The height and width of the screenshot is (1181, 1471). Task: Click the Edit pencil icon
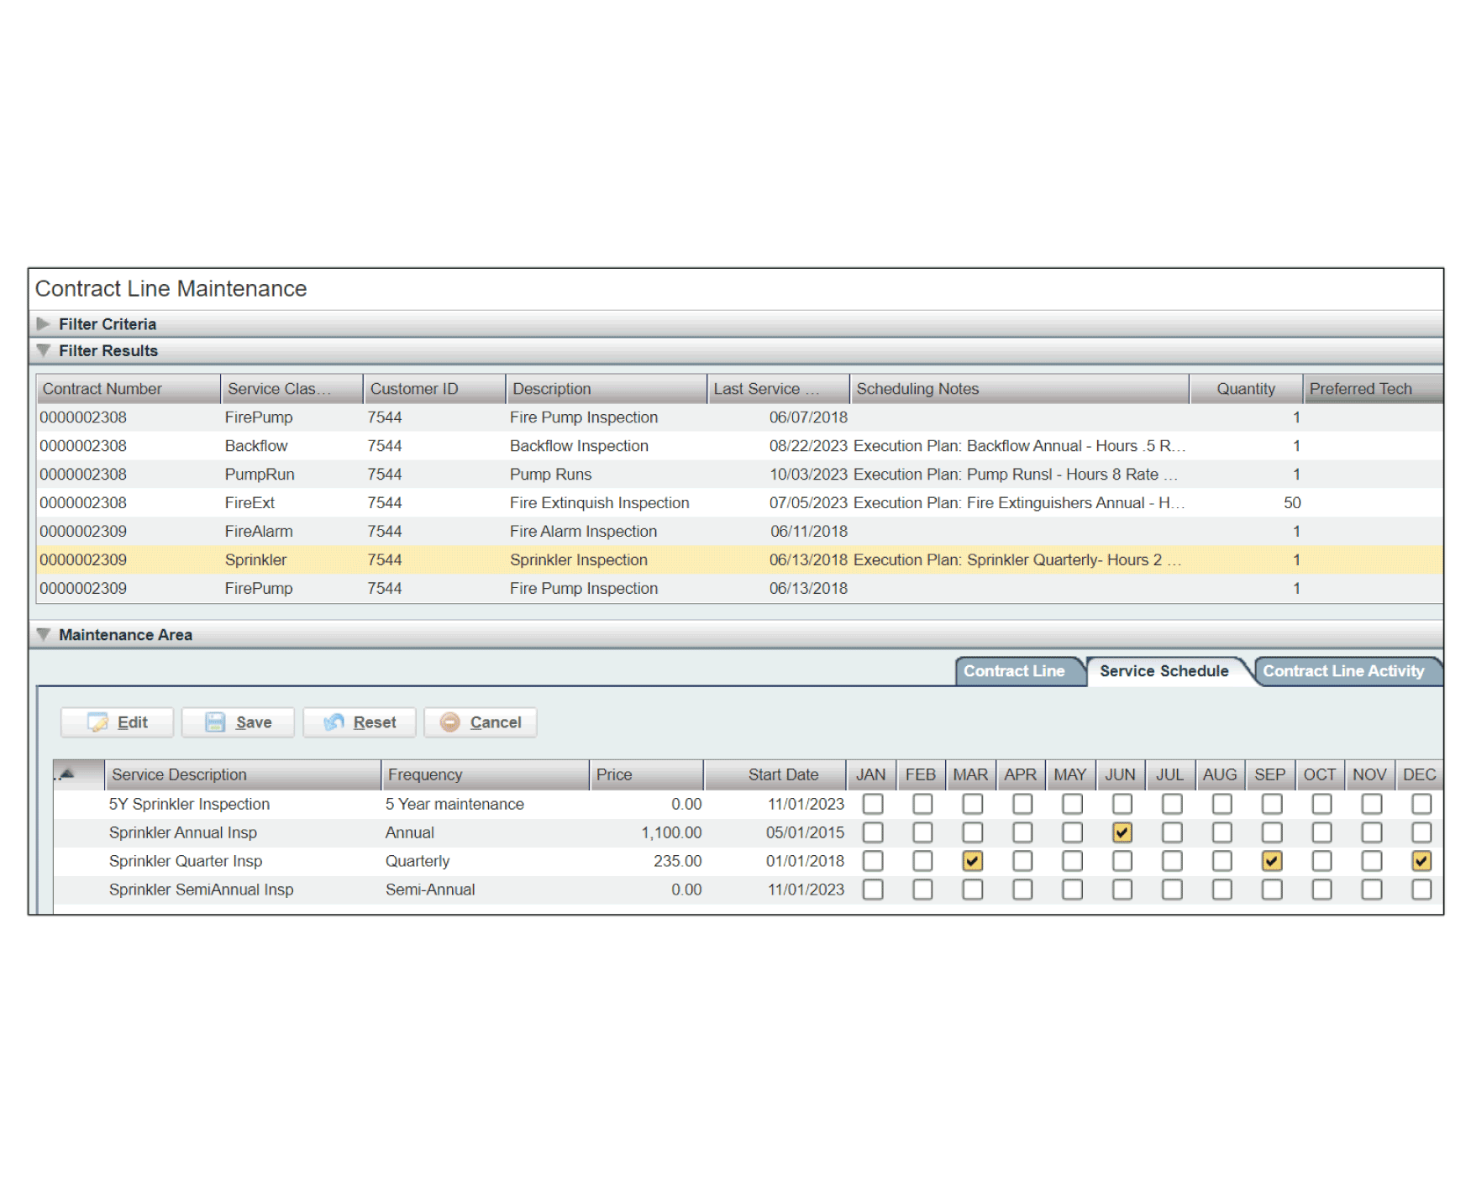pyautogui.click(x=98, y=722)
